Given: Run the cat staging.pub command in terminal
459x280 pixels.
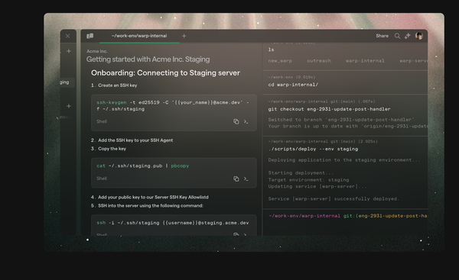Looking at the screenshot, I should tap(246, 179).
